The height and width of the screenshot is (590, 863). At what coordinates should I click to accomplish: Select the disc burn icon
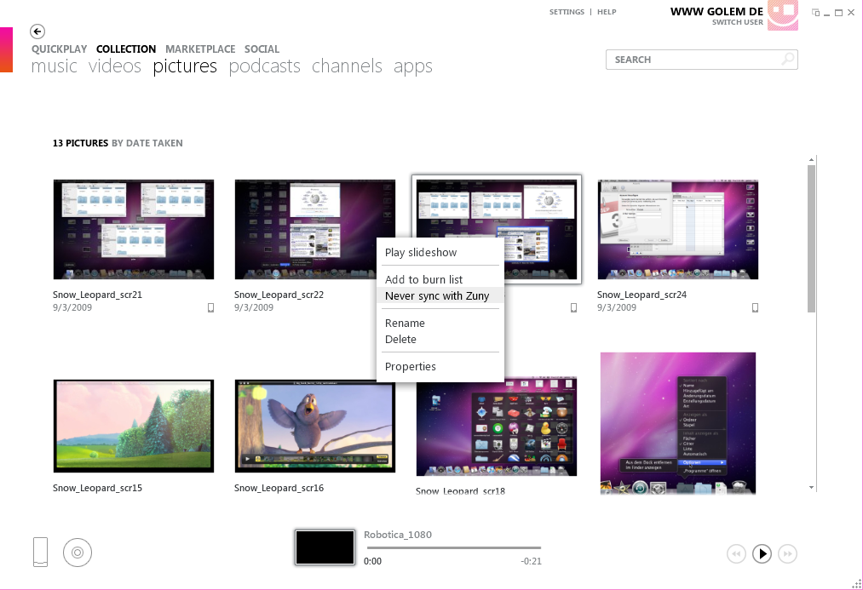pyautogui.click(x=78, y=553)
